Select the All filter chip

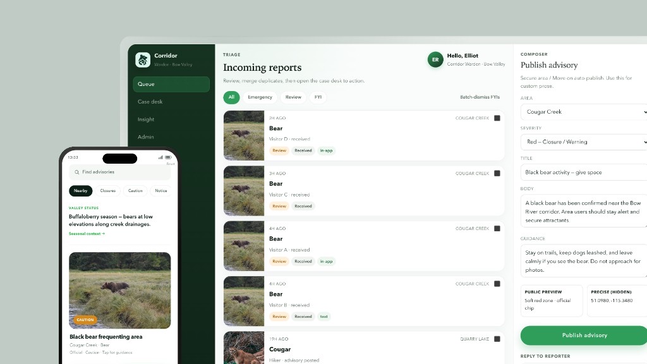click(231, 97)
